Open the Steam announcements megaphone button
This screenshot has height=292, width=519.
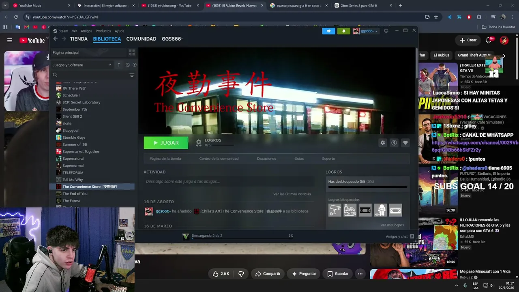[x=328, y=31]
